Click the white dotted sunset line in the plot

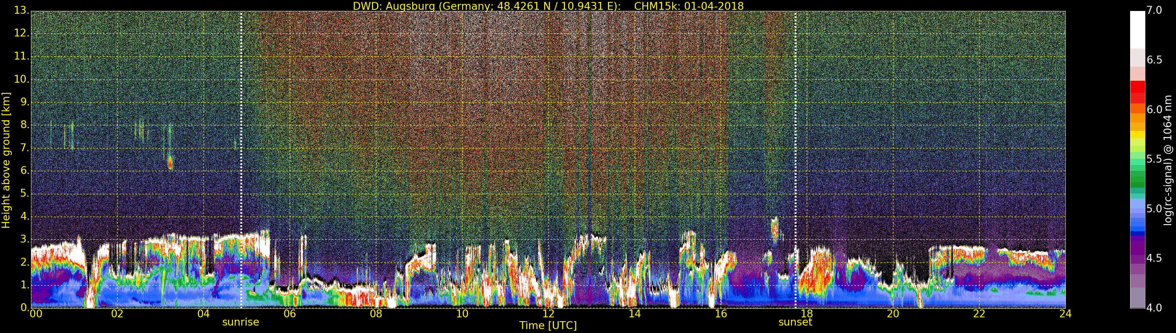(795, 137)
